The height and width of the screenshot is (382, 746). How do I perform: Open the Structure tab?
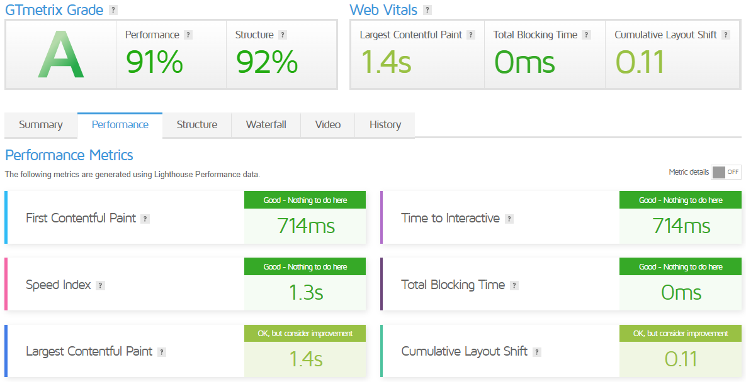[x=197, y=125]
